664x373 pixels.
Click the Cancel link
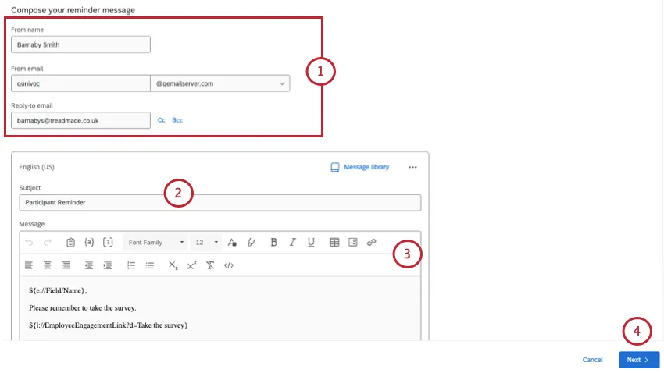tap(592, 360)
